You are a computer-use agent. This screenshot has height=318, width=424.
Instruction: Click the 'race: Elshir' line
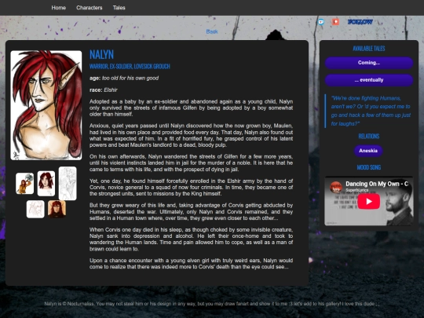[x=104, y=90]
